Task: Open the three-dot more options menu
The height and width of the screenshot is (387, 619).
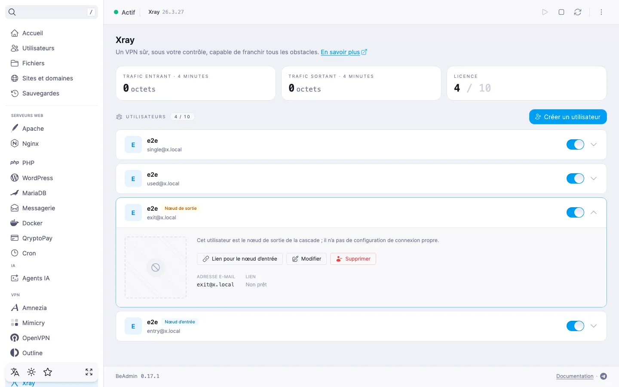Action: click(601, 12)
